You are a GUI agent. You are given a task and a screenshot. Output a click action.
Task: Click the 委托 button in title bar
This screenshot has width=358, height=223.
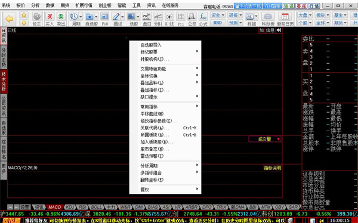[x=301, y=6]
